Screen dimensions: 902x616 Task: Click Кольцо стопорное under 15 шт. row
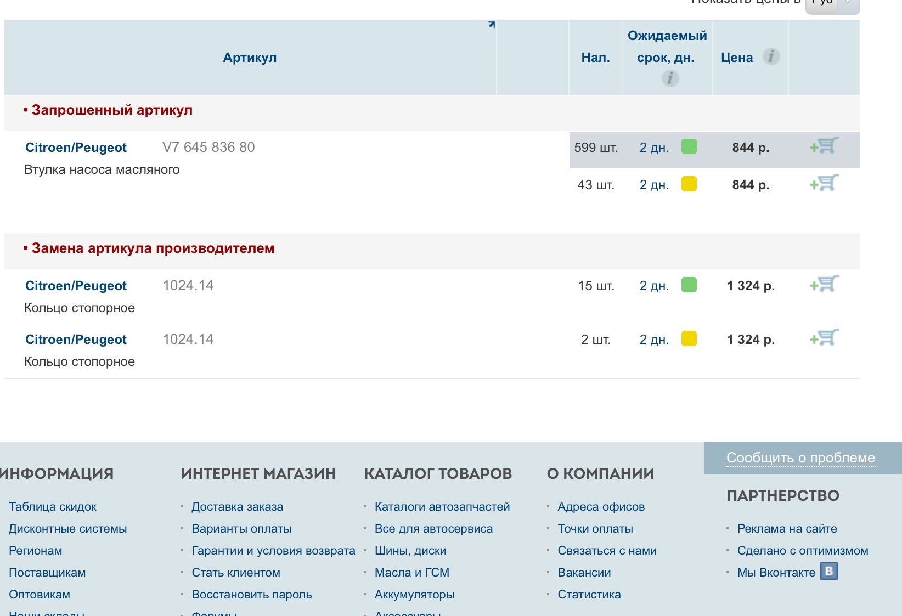click(80, 308)
